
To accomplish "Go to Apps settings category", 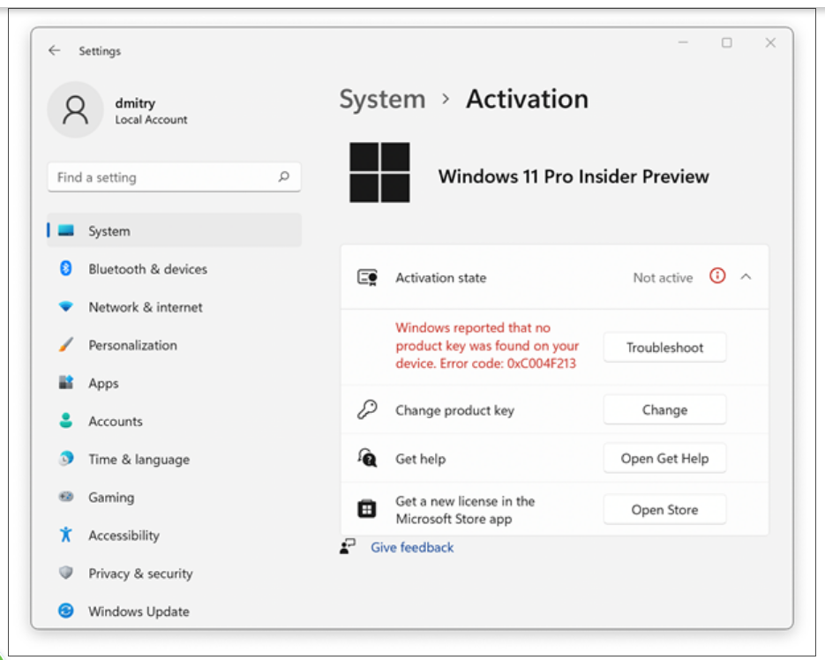I will [x=103, y=383].
